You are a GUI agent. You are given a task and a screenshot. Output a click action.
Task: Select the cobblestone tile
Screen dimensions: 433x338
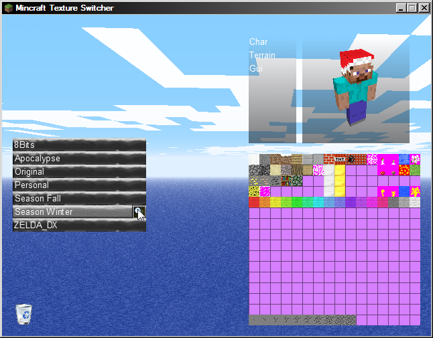point(254,170)
